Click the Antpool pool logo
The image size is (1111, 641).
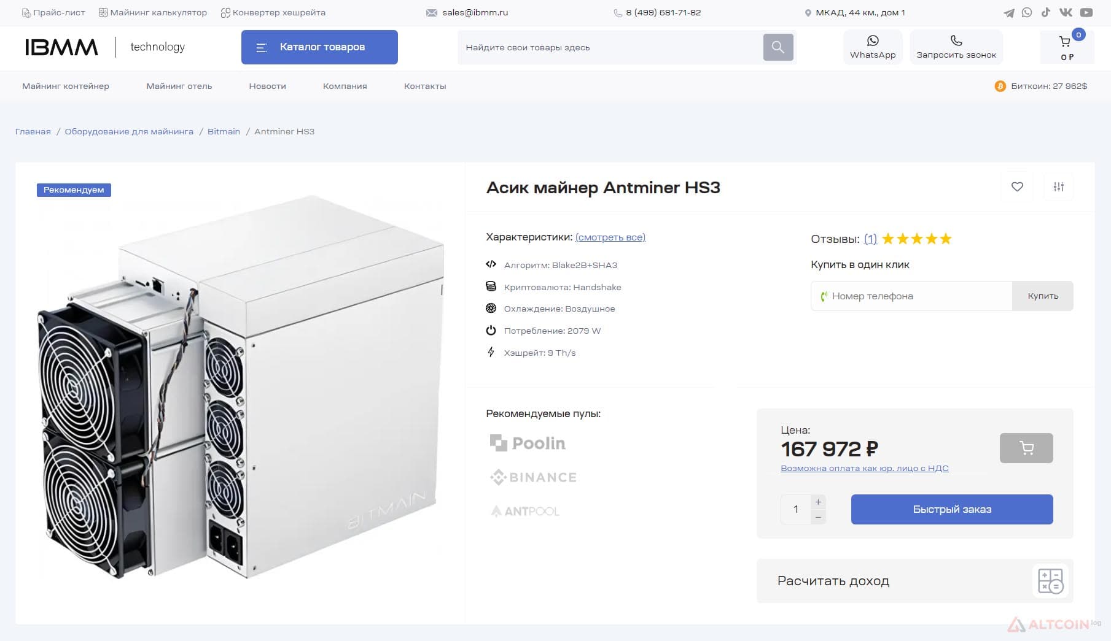525,511
